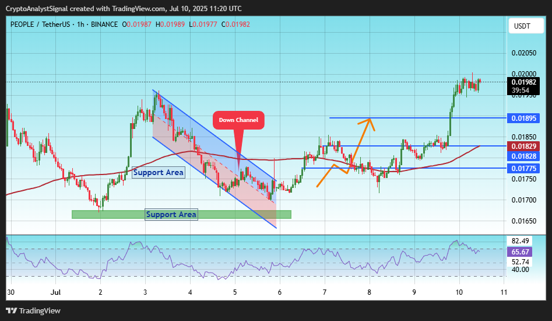Click the RSI value 65.67 label
The width and height of the screenshot is (552, 321).
tap(519, 252)
